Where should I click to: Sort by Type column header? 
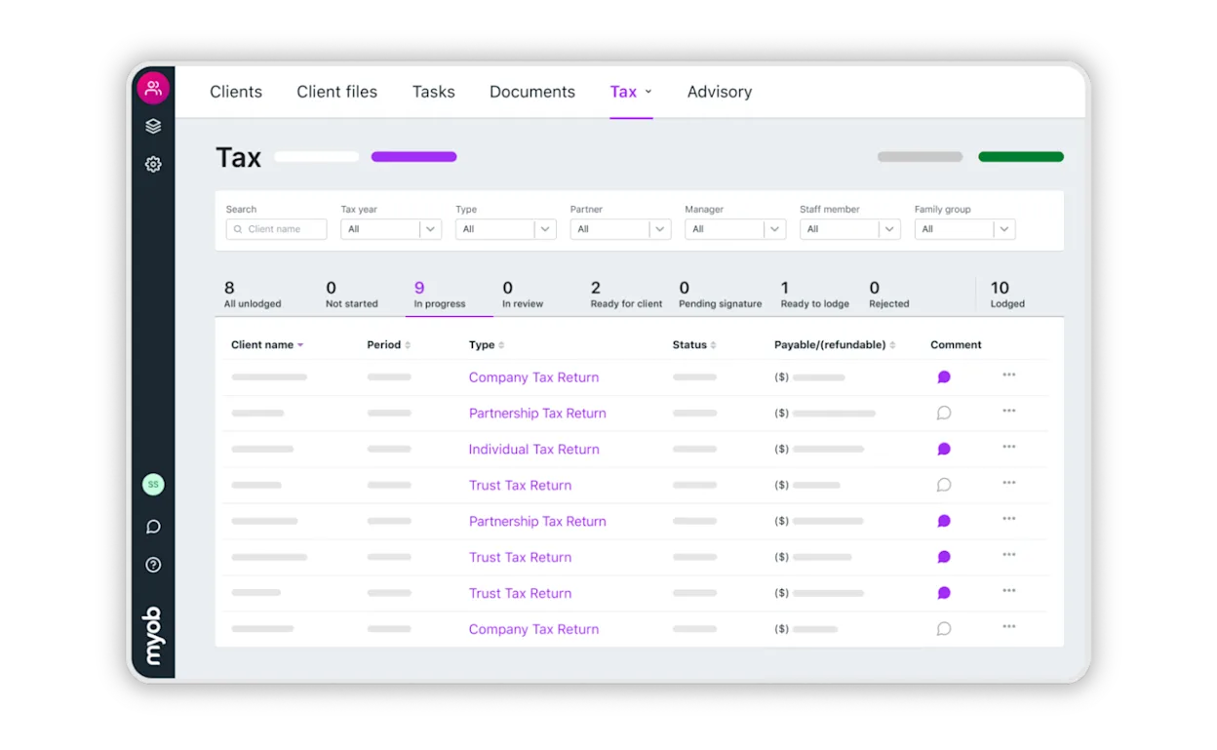(487, 345)
